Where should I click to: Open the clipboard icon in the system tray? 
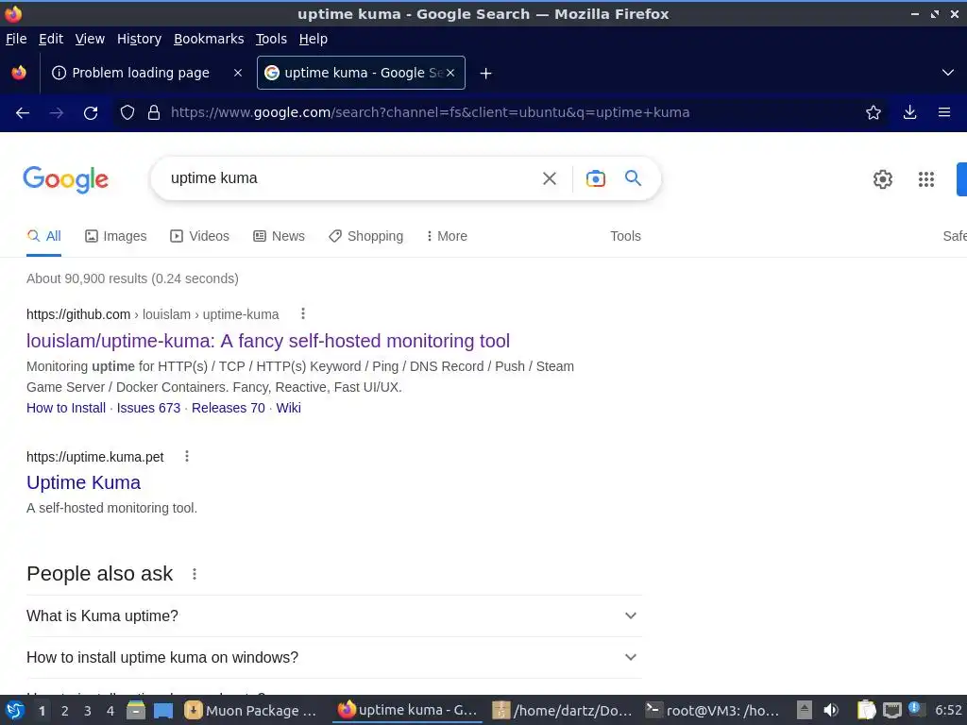(x=866, y=711)
